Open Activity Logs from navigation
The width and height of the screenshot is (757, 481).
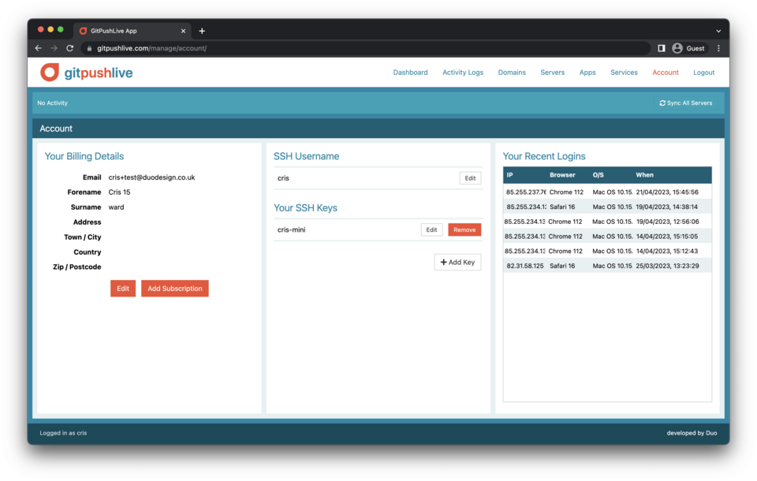(463, 73)
